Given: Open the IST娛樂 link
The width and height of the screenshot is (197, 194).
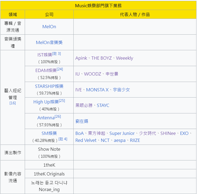Looking at the screenshot, I should tap(45, 55).
